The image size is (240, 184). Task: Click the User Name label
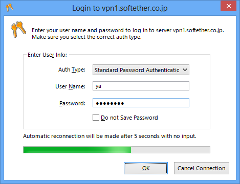(x=70, y=86)
